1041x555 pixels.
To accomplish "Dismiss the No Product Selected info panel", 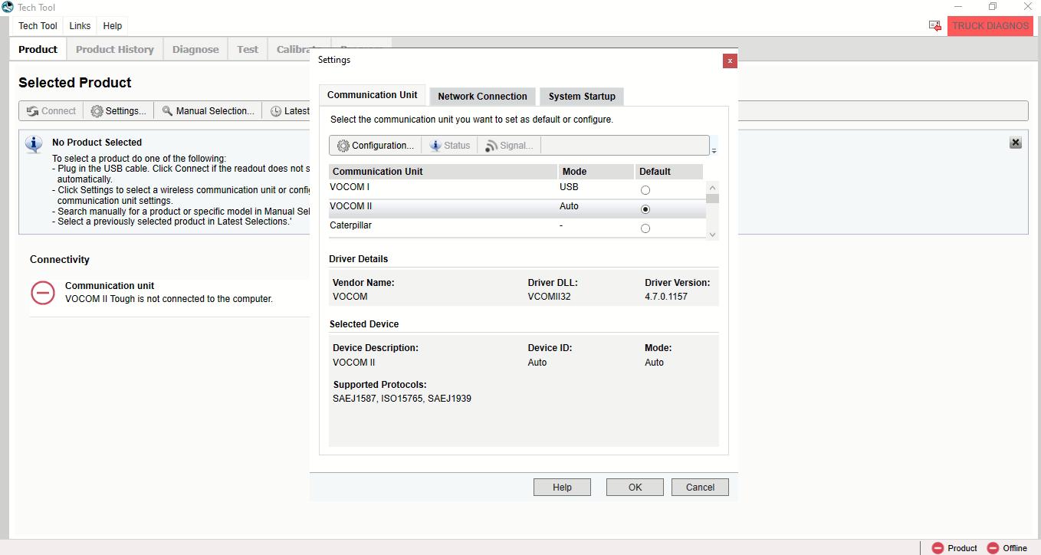I will [x=1016, y=143].
